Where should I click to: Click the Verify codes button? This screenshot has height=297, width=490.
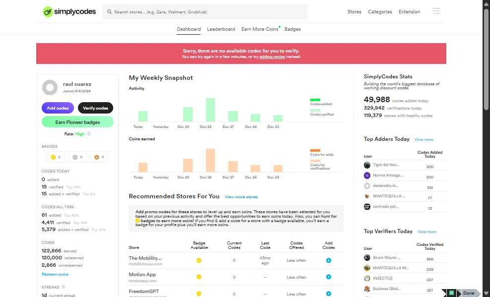tap(95, 108)
